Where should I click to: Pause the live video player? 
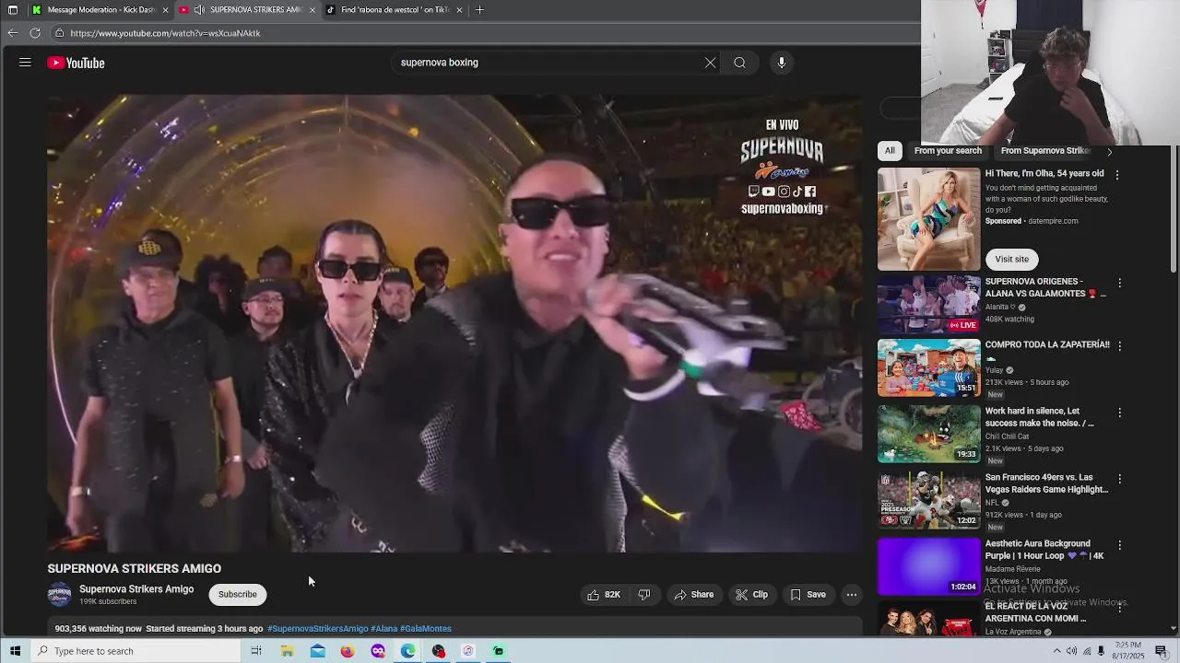(x=454, y=323)
